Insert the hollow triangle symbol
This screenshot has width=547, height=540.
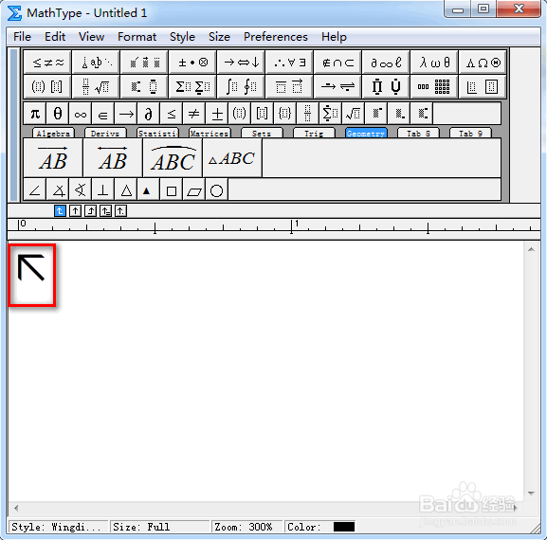coord(126,190)
